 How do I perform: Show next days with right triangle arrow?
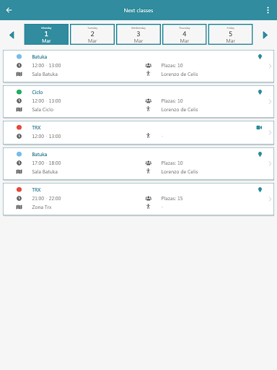[x=265, y=35]
